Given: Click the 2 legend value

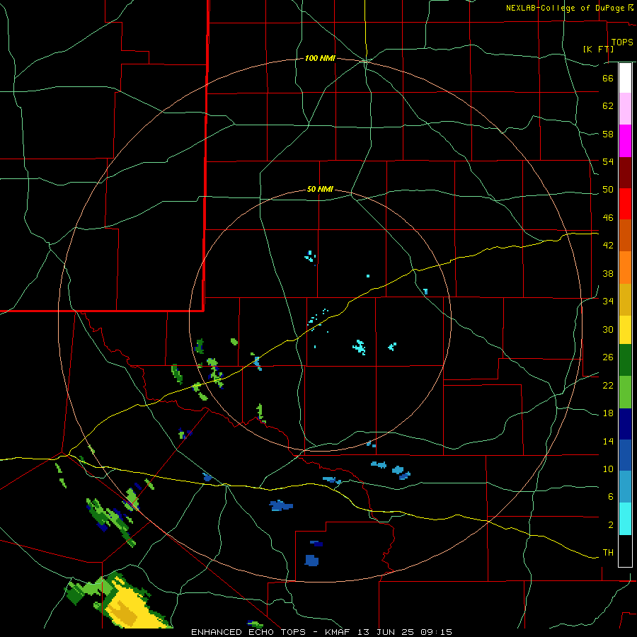Looking at the screenshot, I should (x=611, y=525).
